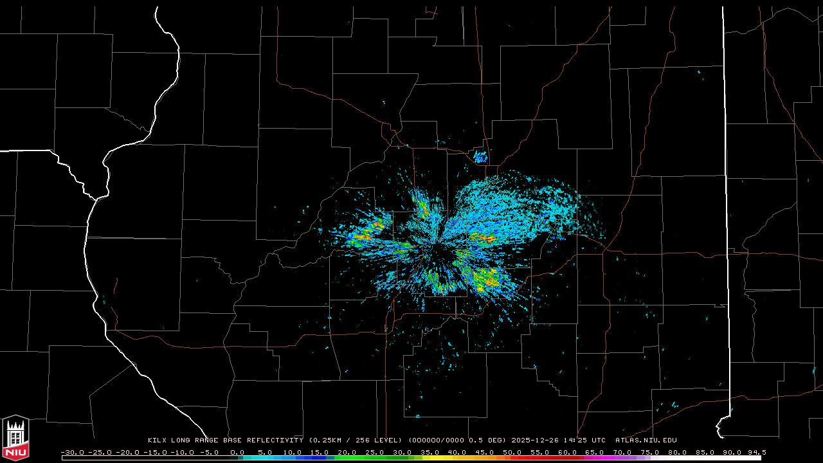Click the 94.5 maximum scale label
Screen dimensions: 823x463
(x=756, y=452)
